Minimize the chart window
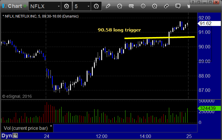This screenshot has width=222, height=140. pyautogui.click(x=204, y=2)
